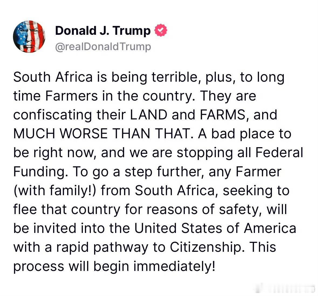
Task: Visit the @realDonaldTrump handle link
Action: pyautogui.click(x=103, y=47)
